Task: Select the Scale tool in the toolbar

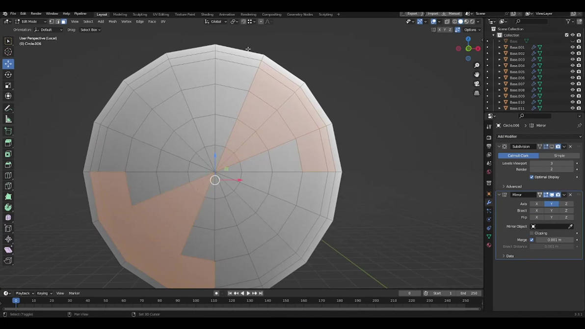Action: pos(8,85)
